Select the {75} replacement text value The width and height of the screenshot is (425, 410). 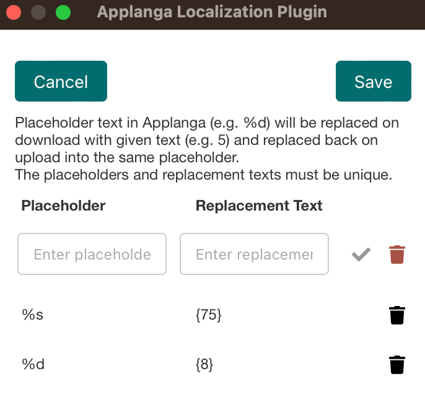pyautogui.click(x=208, y=315)
